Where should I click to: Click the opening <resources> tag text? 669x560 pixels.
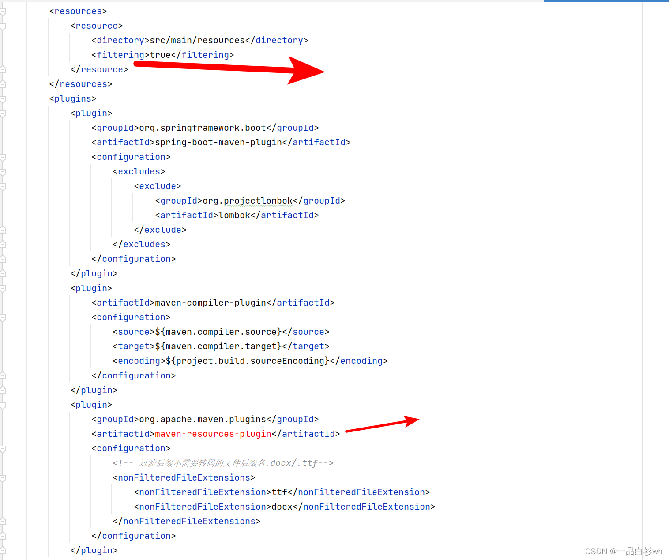point(78,11)
